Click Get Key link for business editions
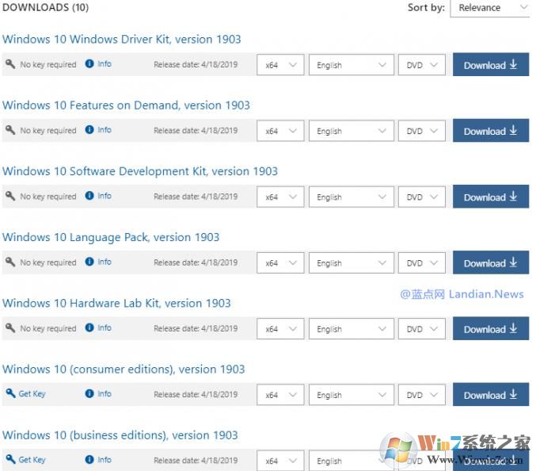The image size is (536, 471). point(32,460)
